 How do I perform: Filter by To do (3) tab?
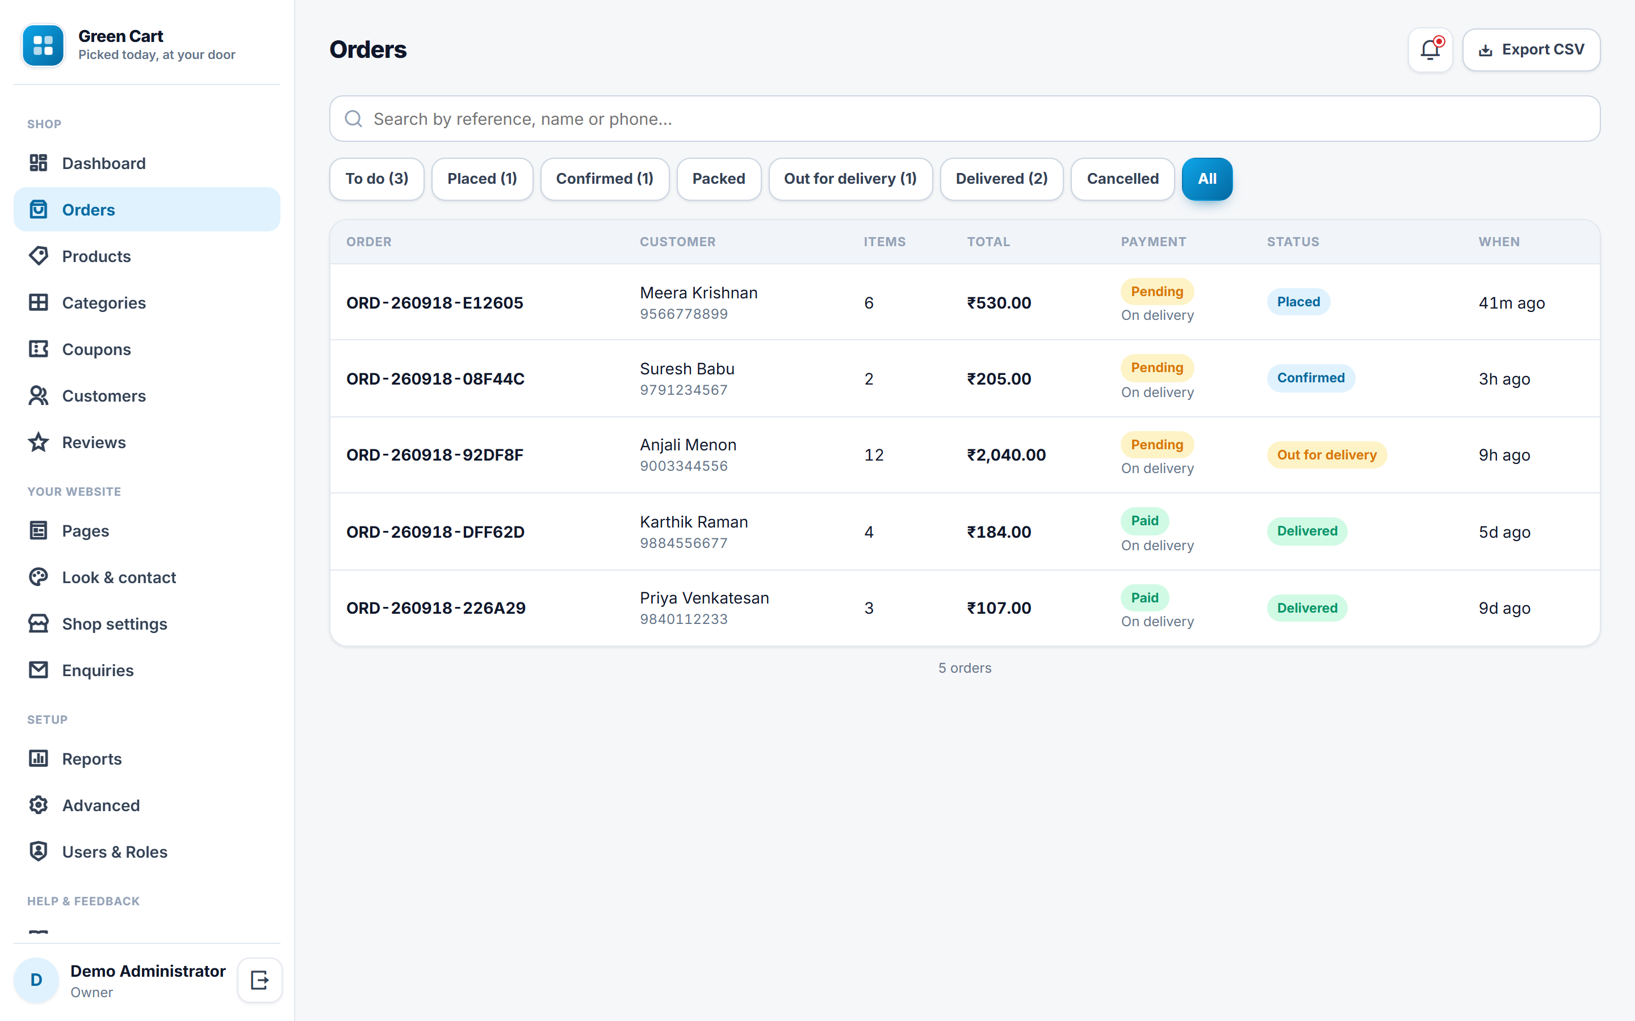(x=377, y=179)
